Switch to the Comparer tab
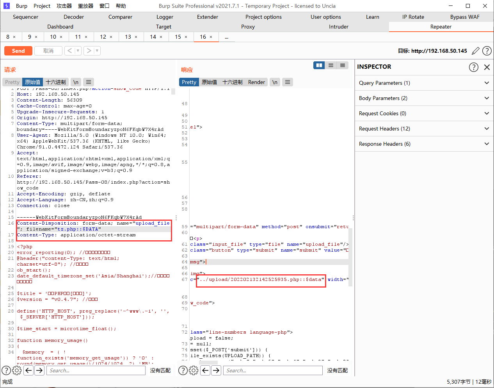Image resolution: width=494 pixels, height=388 pixels. click(x=120, y=17)
